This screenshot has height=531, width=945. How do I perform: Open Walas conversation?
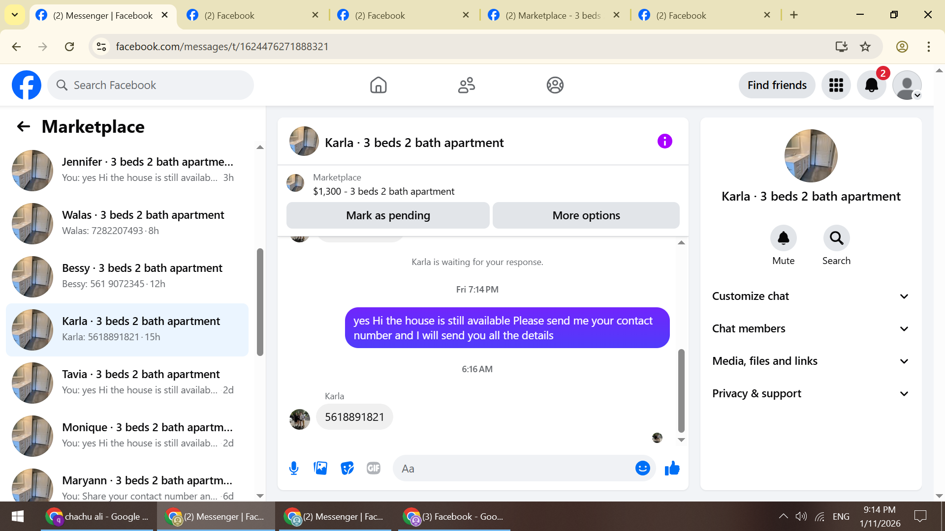[127, 223]
